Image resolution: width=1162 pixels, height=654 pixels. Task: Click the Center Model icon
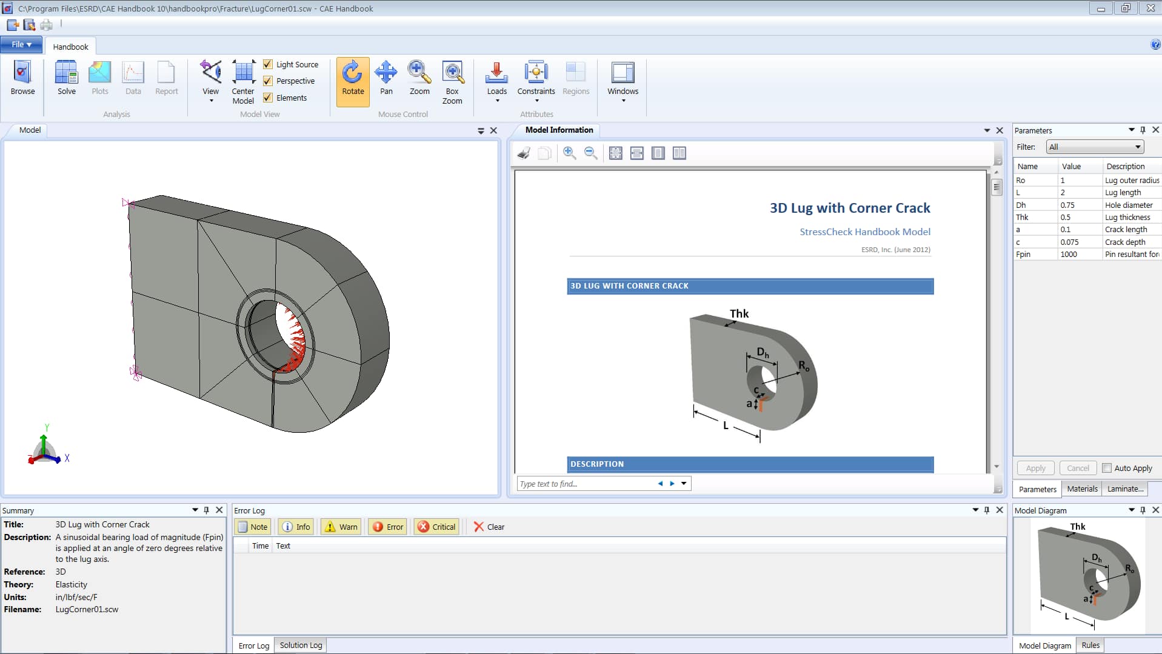243,82
